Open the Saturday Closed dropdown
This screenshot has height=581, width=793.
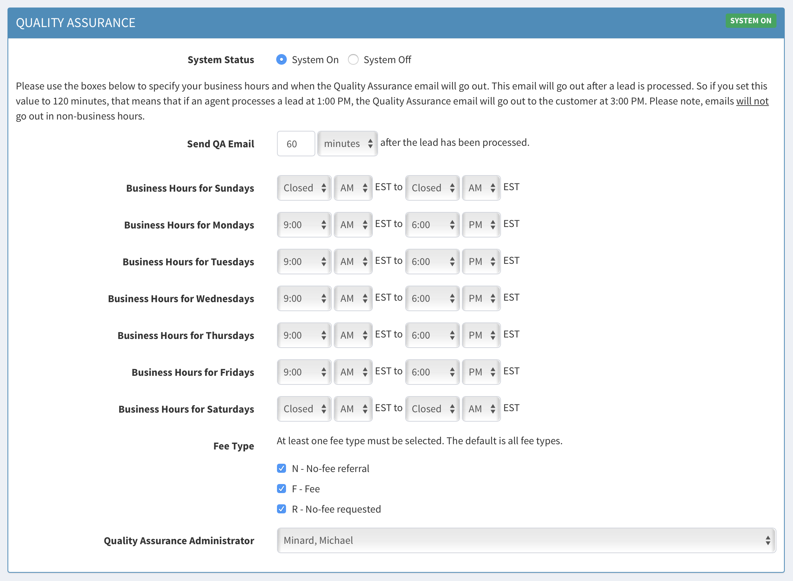coord(303,409)
